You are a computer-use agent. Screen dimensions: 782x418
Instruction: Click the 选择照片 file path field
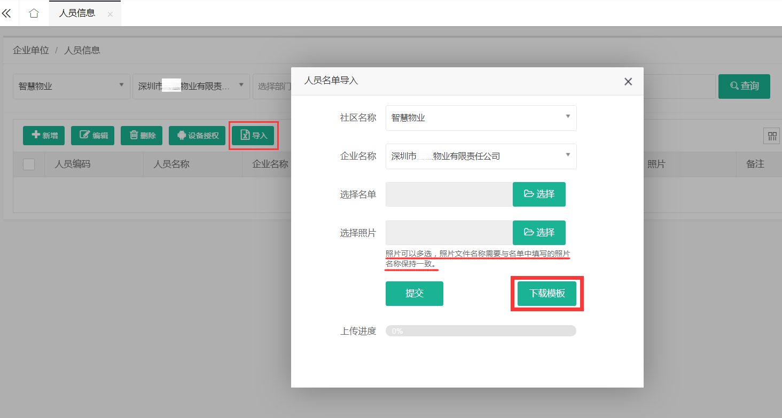(449, 233)
